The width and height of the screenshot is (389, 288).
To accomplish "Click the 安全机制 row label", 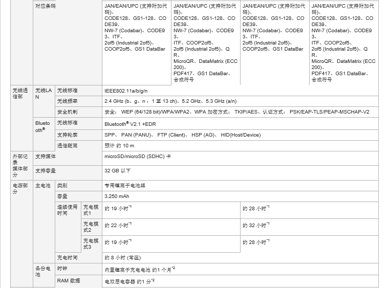I will click(x=68, y=112).
